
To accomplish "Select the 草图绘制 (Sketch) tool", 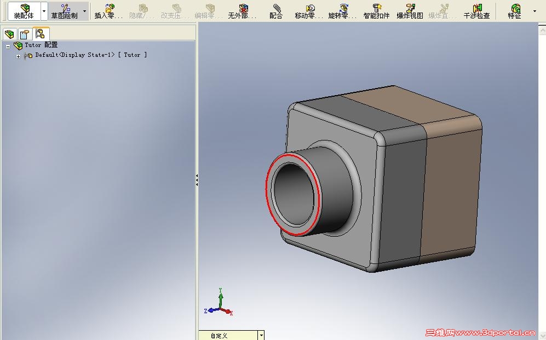I will point(65,11).
